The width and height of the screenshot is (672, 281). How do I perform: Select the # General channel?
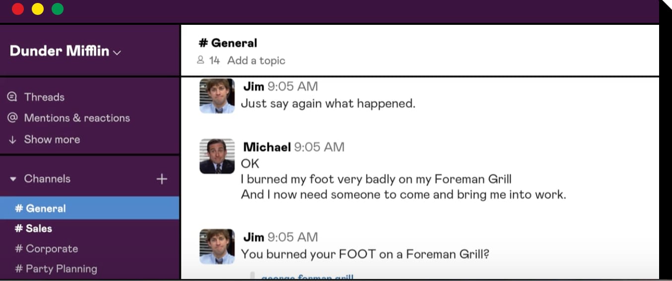pos(89,208)
